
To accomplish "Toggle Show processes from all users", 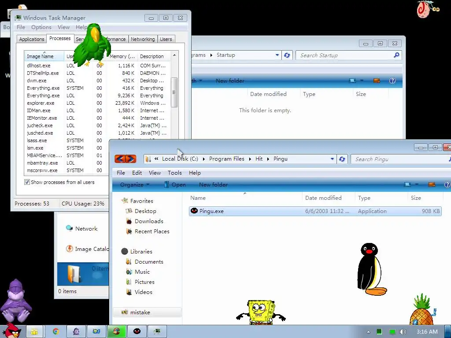I will [27, 182].
